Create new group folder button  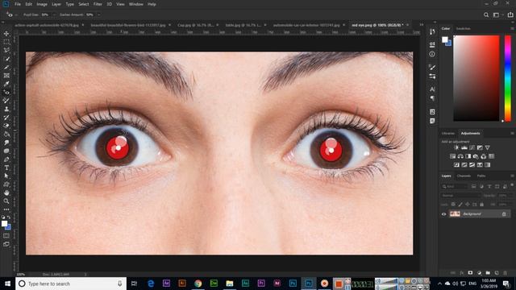(488, 273)
